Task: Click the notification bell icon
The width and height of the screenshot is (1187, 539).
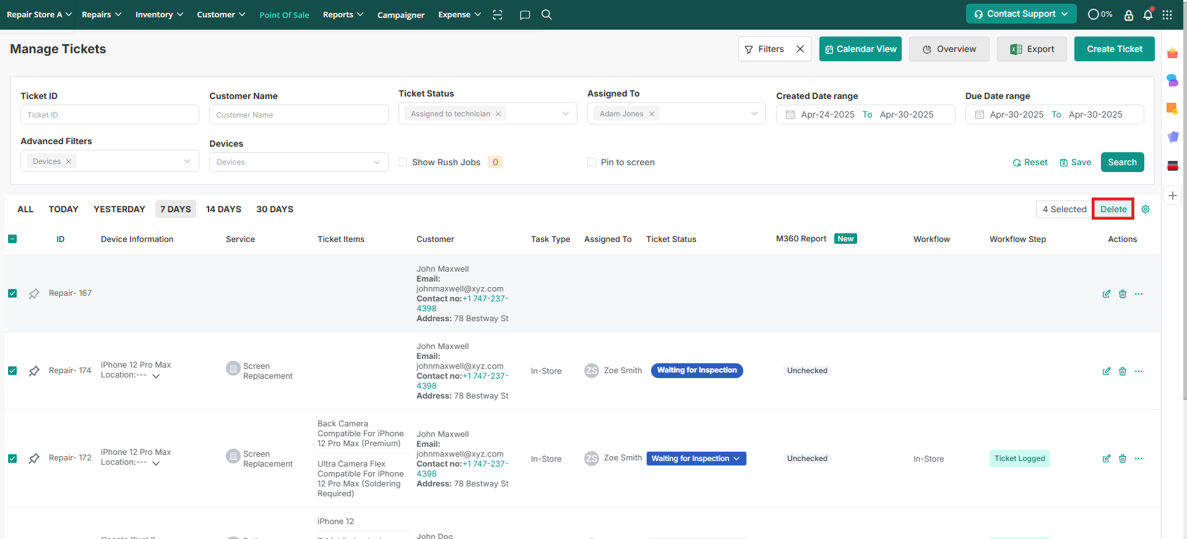Action: point(1147,15)
